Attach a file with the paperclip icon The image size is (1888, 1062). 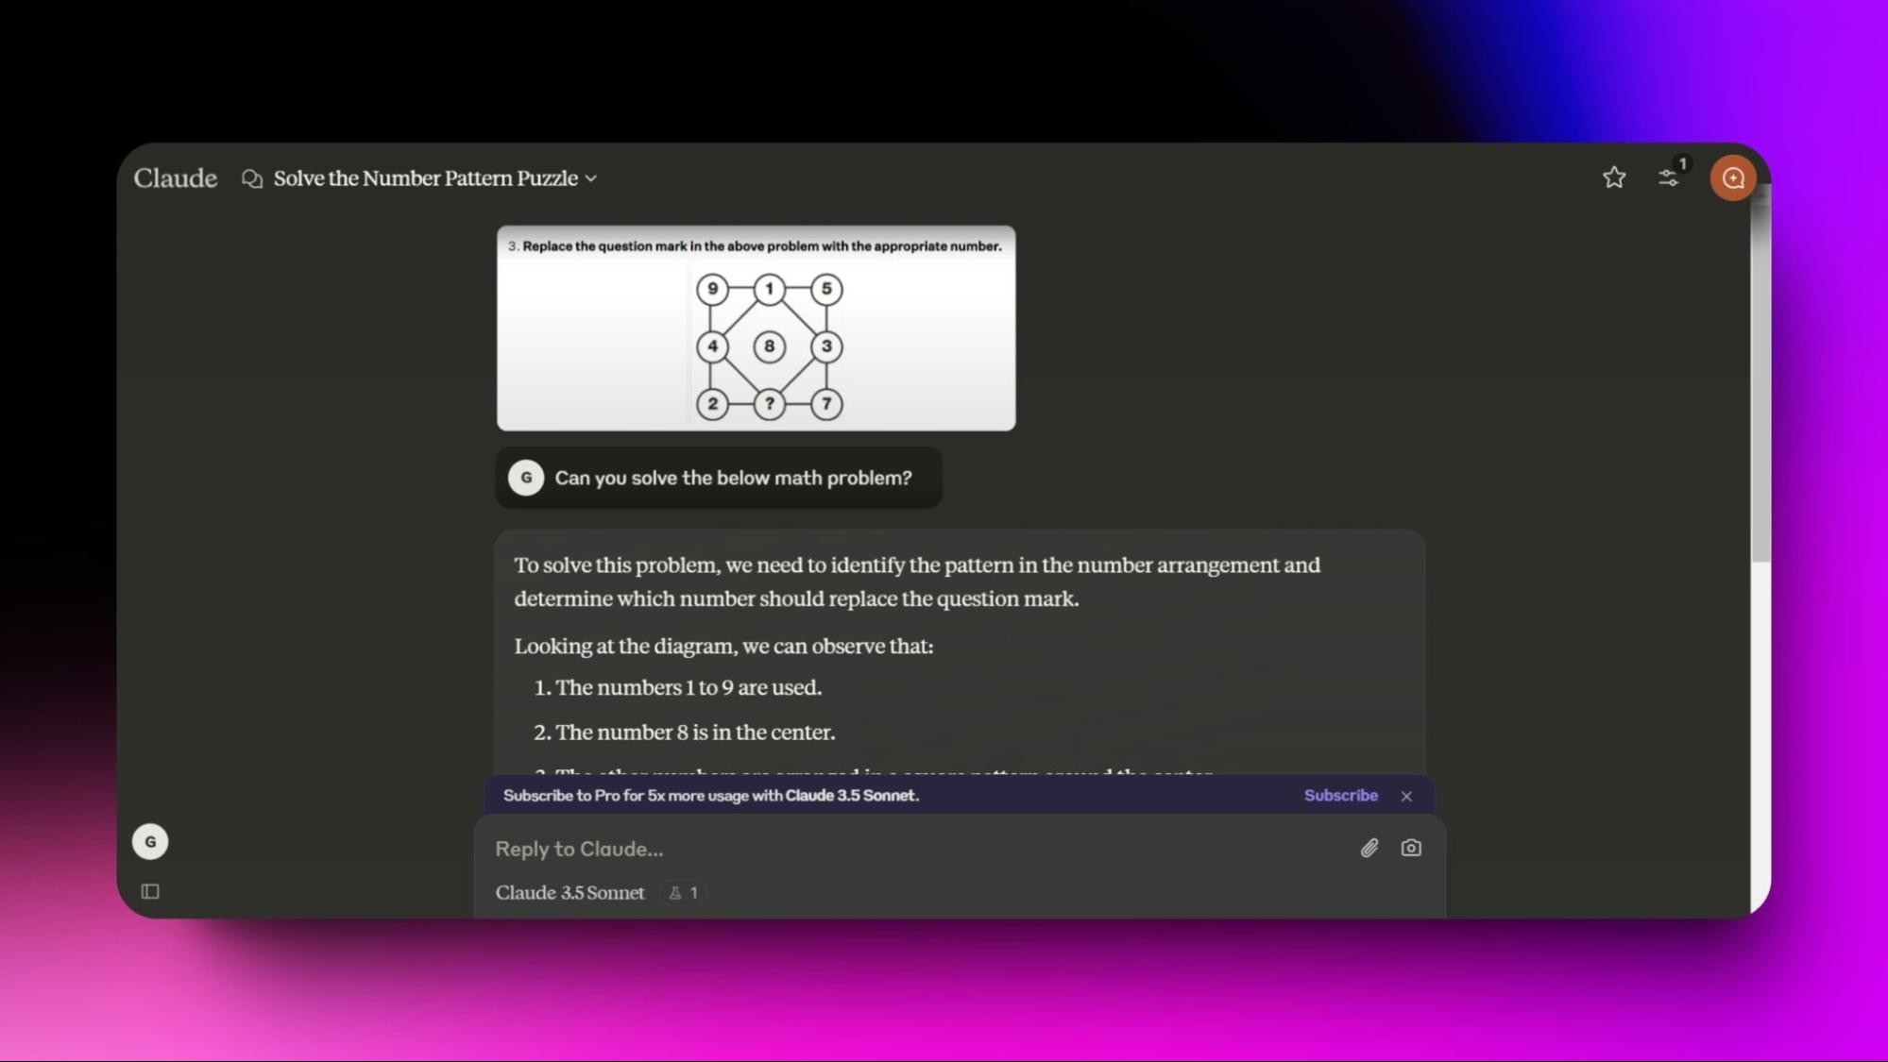coord(1369,848)
